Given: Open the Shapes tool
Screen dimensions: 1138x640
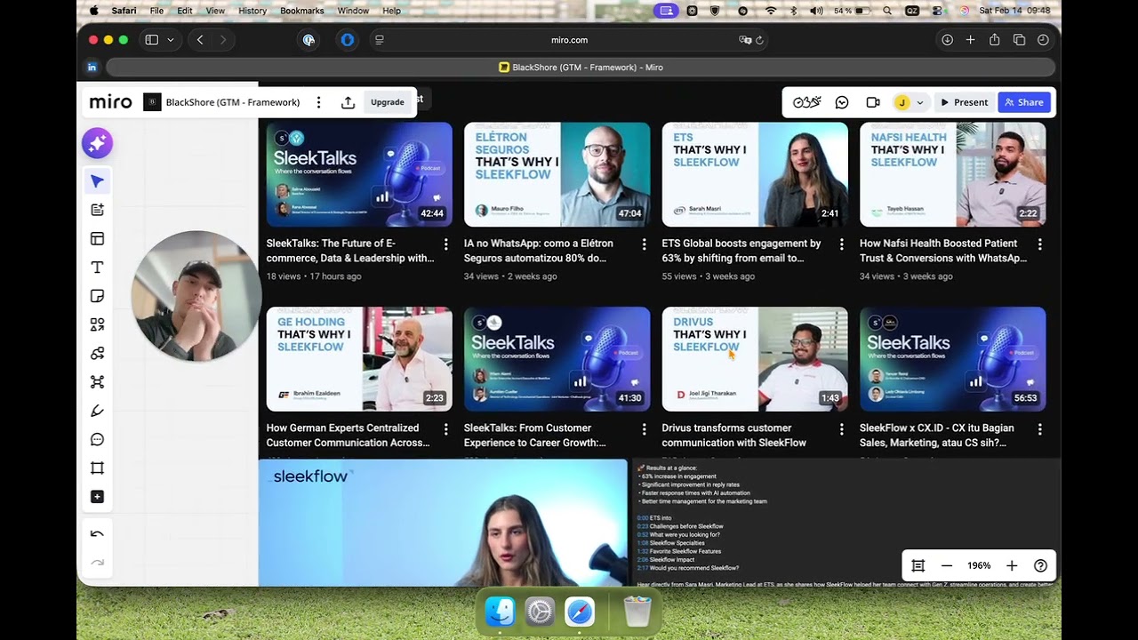Looking at the screenshot, I should coord(97,324).
